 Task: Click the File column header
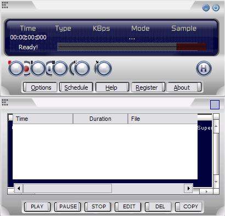(162, 119)
